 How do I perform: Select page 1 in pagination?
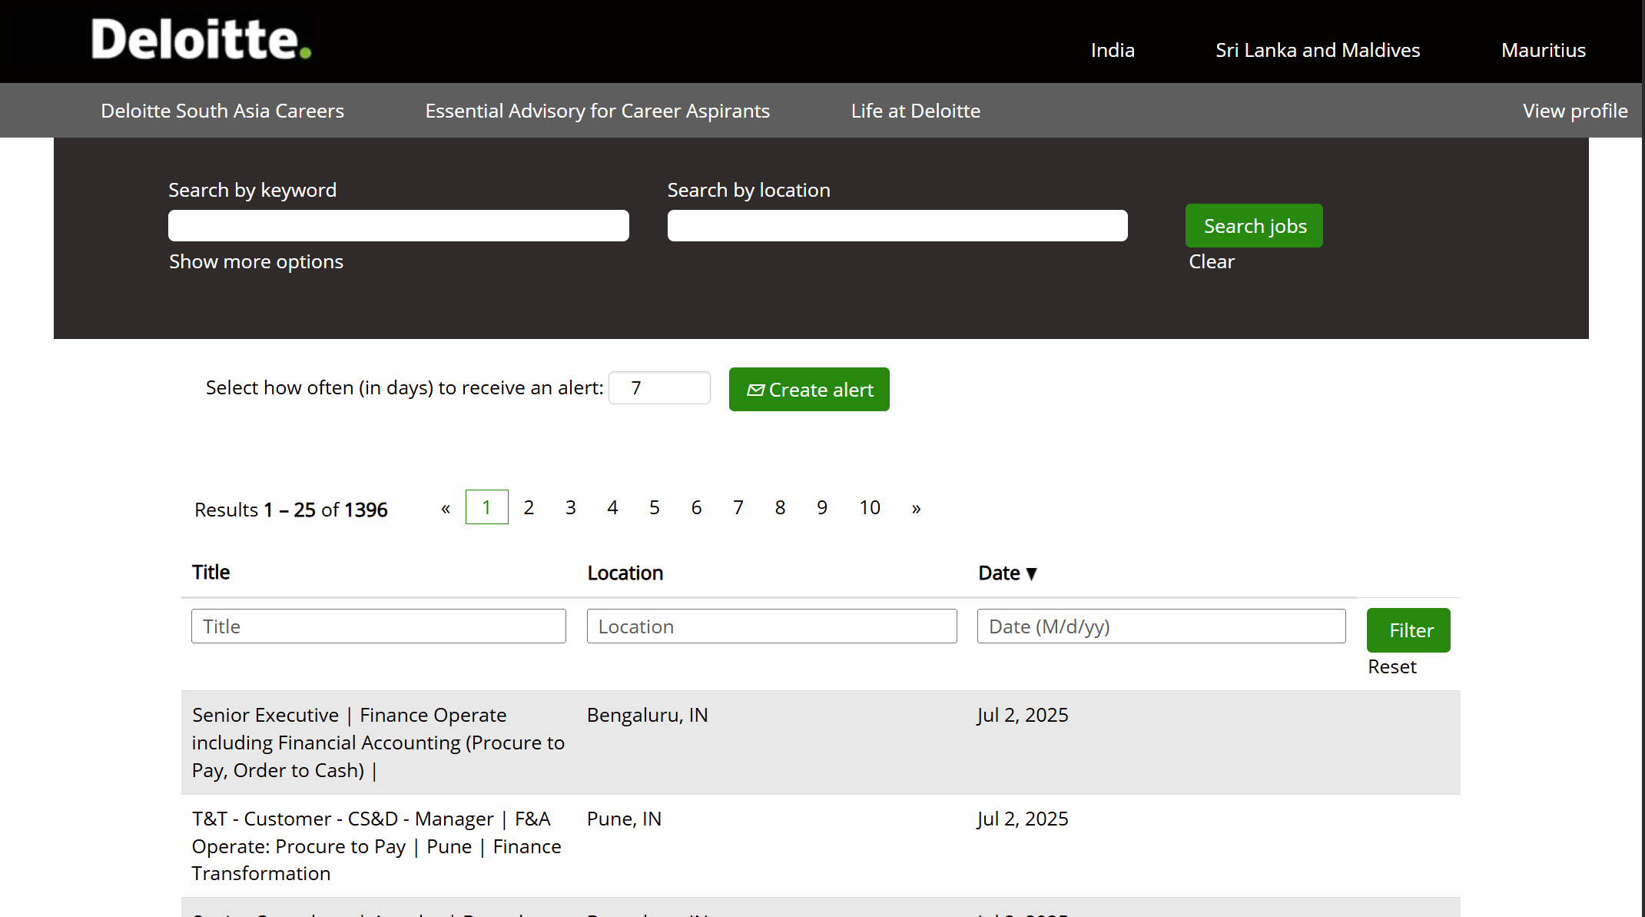tap(486, 507)
